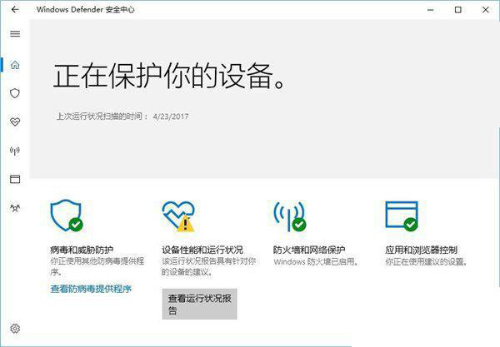Screen dimensions: 500x347
Task: Click the large shield icon with checkmark
Action: (66, 215)
